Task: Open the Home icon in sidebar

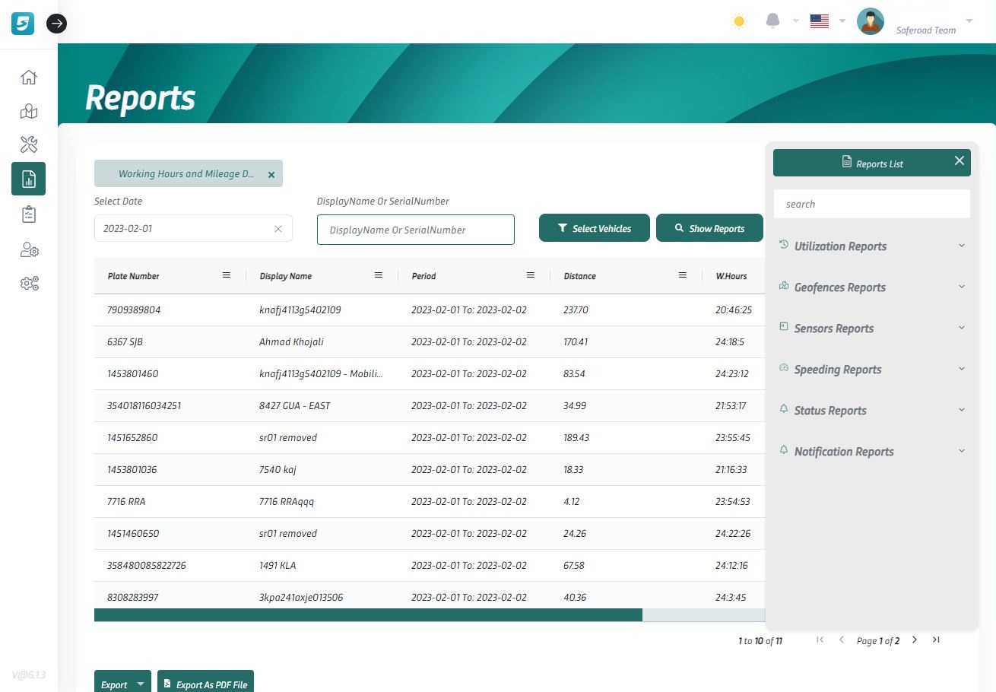Action: (x=29, y=78)
